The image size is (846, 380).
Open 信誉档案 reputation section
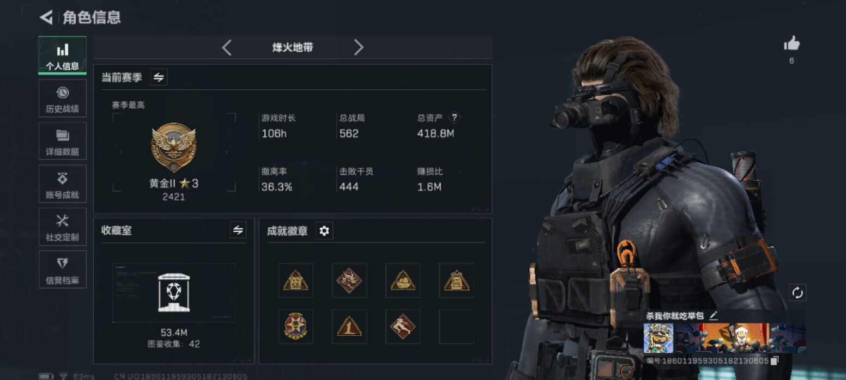click(63, 269)
